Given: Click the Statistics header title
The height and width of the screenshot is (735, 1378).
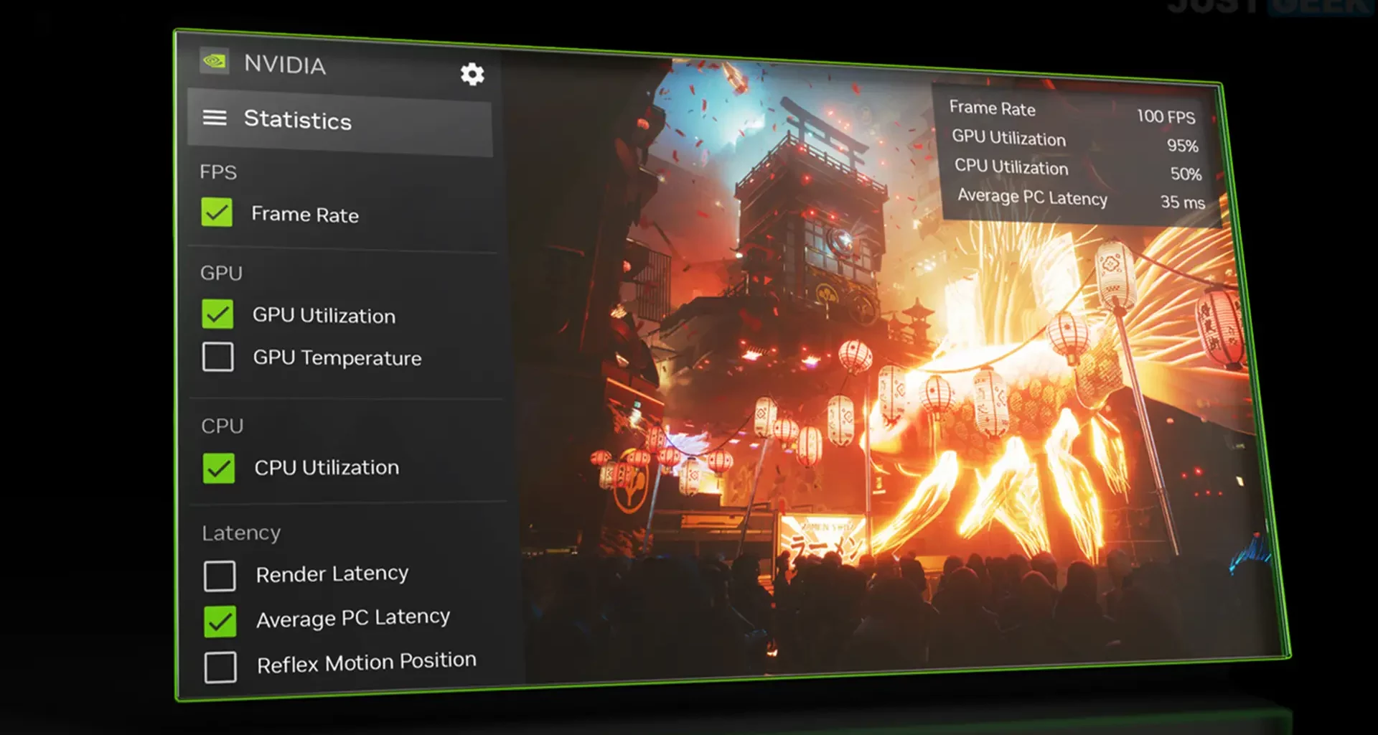Looking at the screenshot, I should [x=298, y=119].
